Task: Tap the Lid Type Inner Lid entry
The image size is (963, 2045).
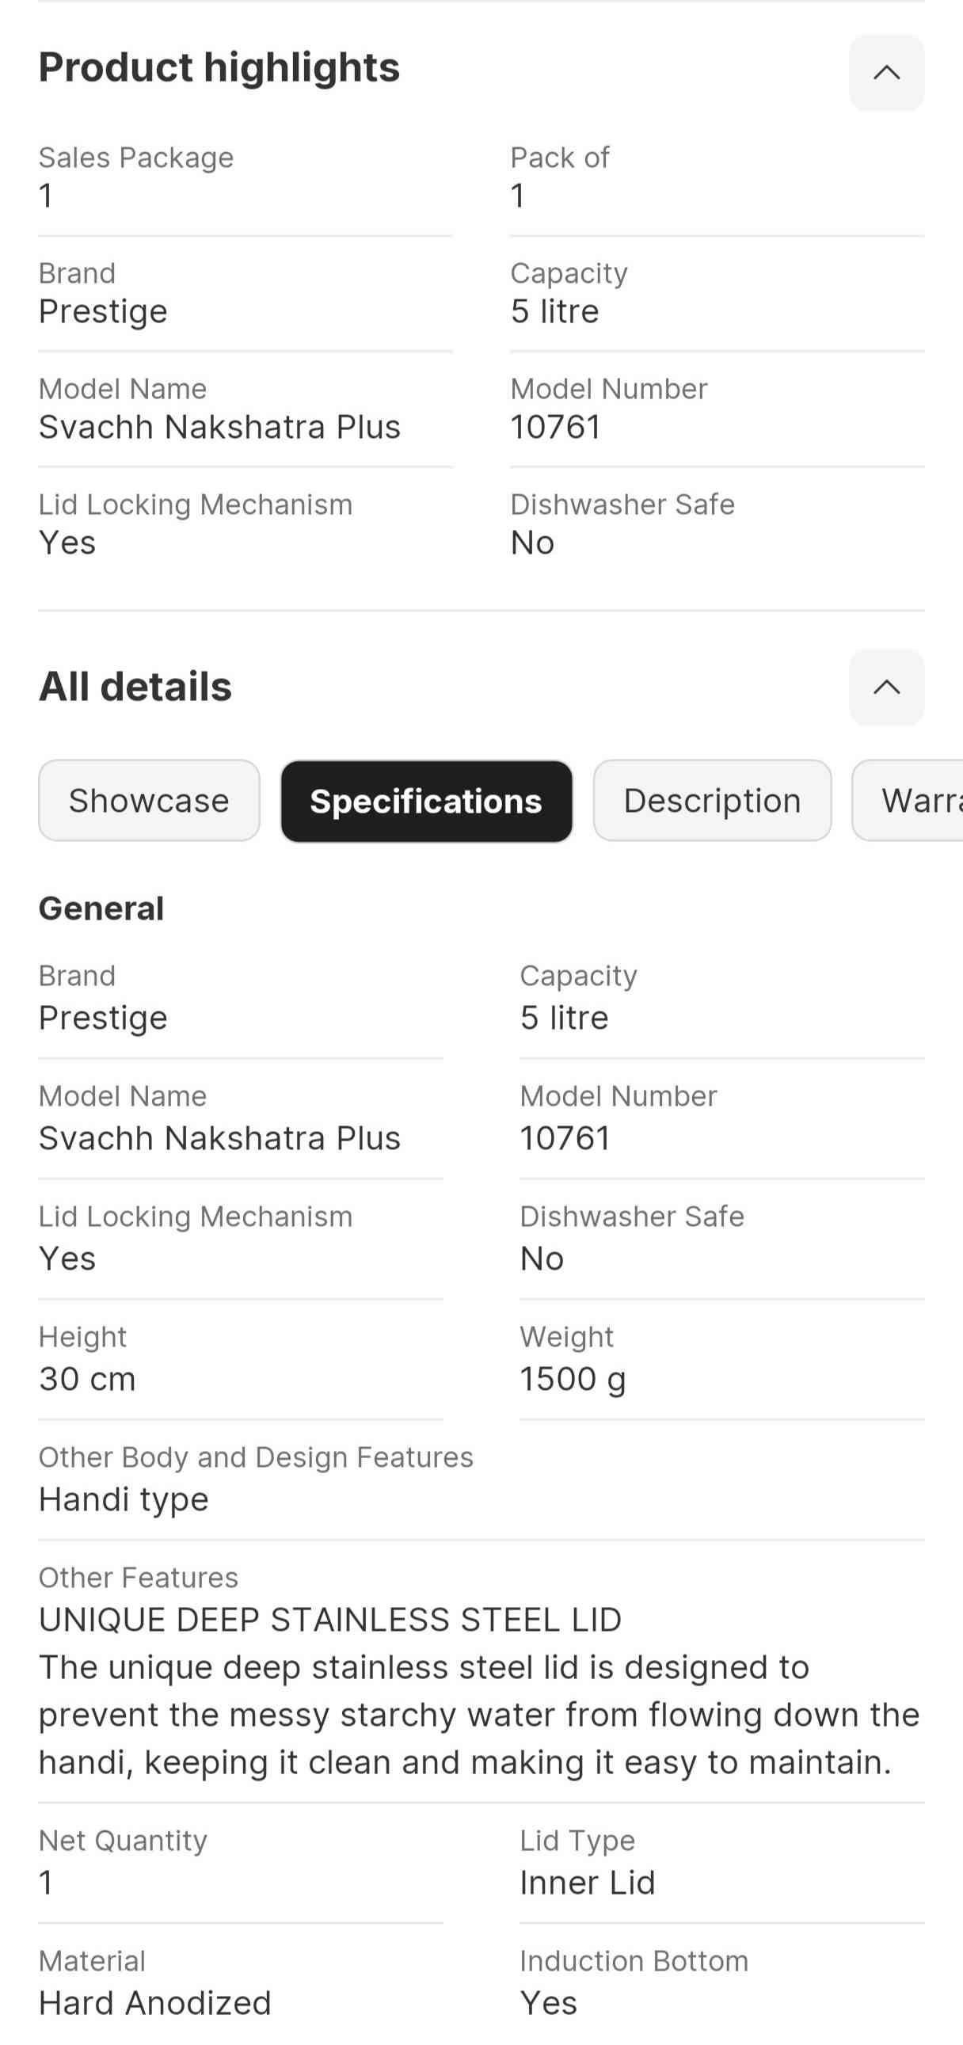Action: (x=588, y=1862)
